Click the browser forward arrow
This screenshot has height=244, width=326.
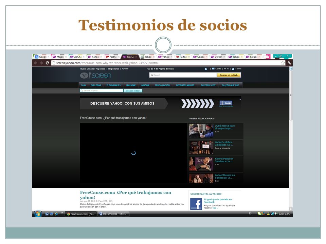point(41,63)
